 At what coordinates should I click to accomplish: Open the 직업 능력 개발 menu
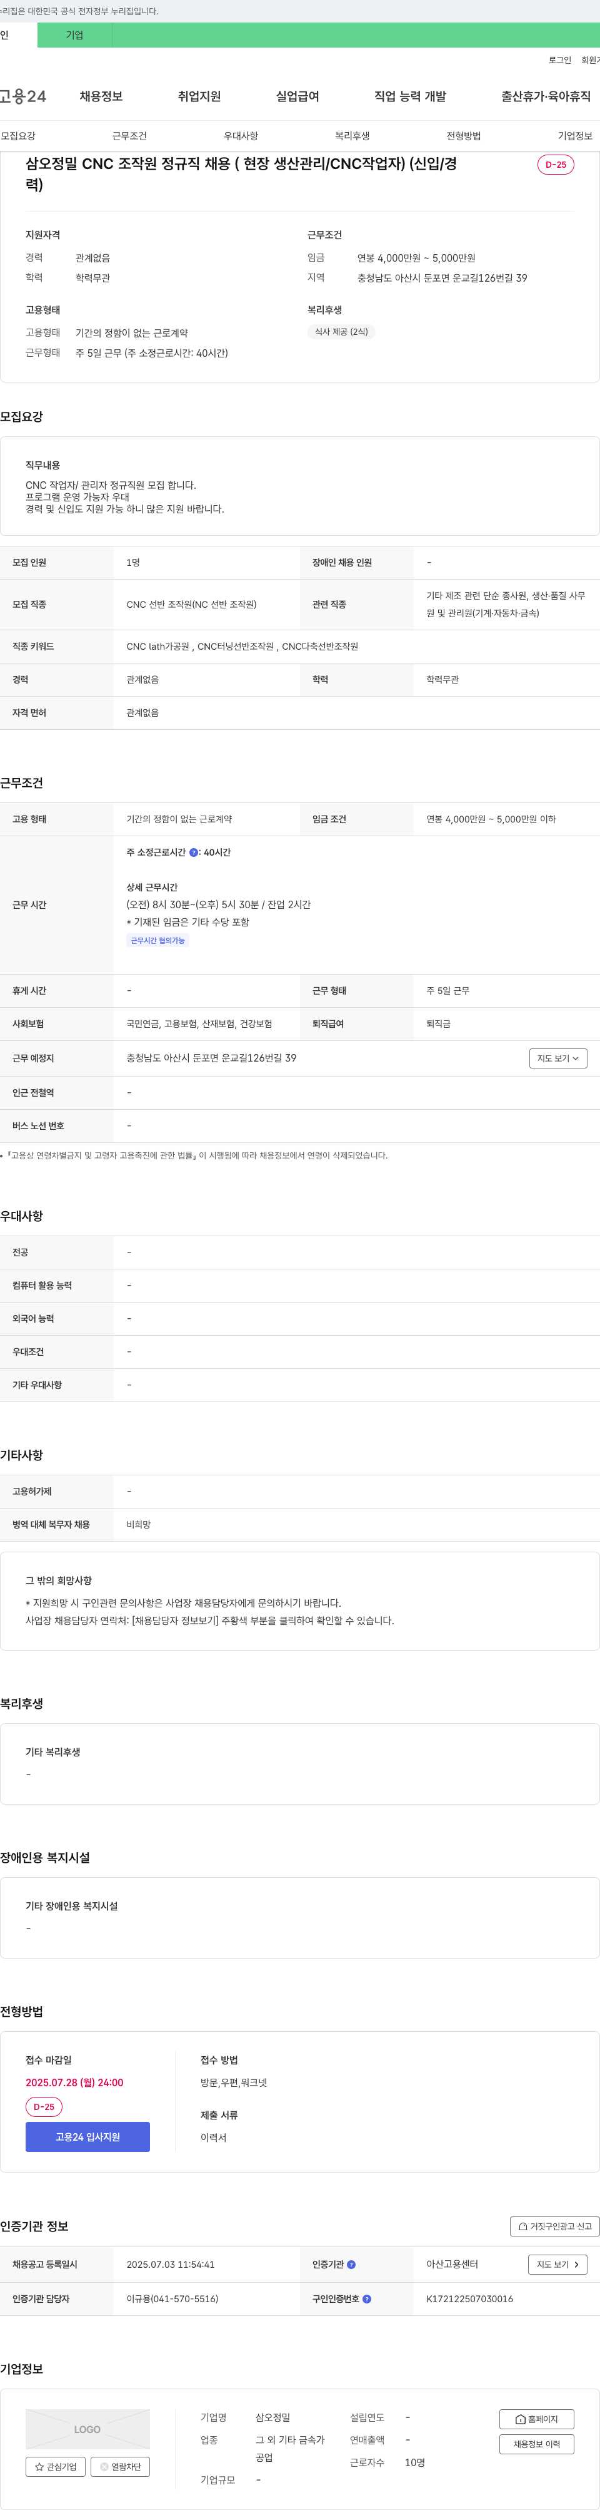click(x=411, y=96)
